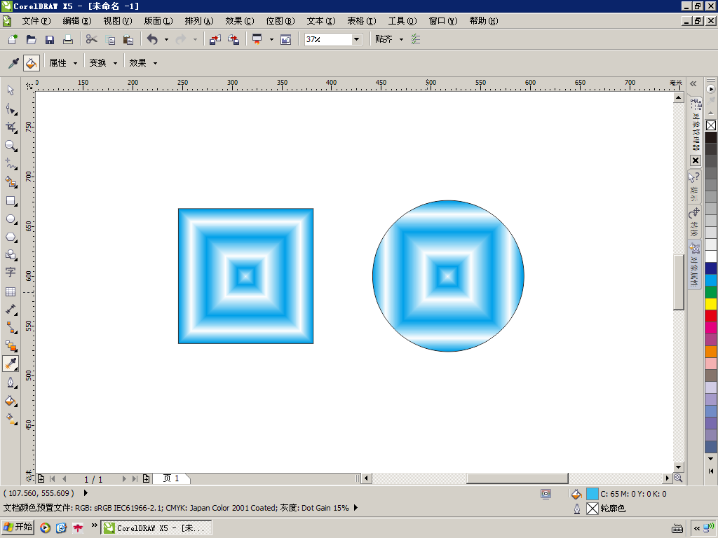This screenshot has height=538, width=718.
Task: Click the Import icon
Action: 215,39
